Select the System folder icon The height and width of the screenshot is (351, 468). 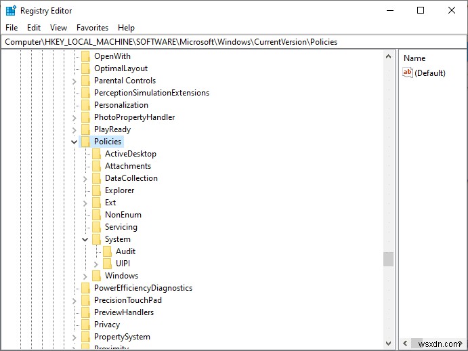[x=96, y=239]
